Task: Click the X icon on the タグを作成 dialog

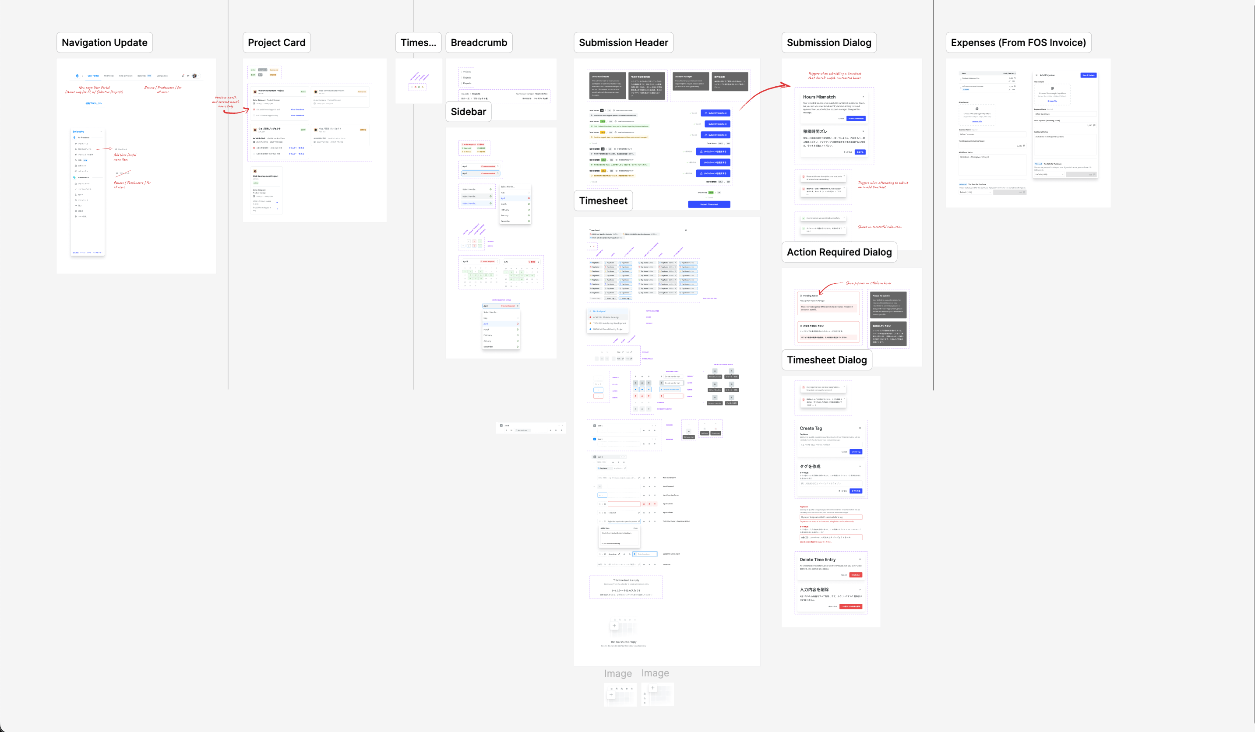Action: 860,467
